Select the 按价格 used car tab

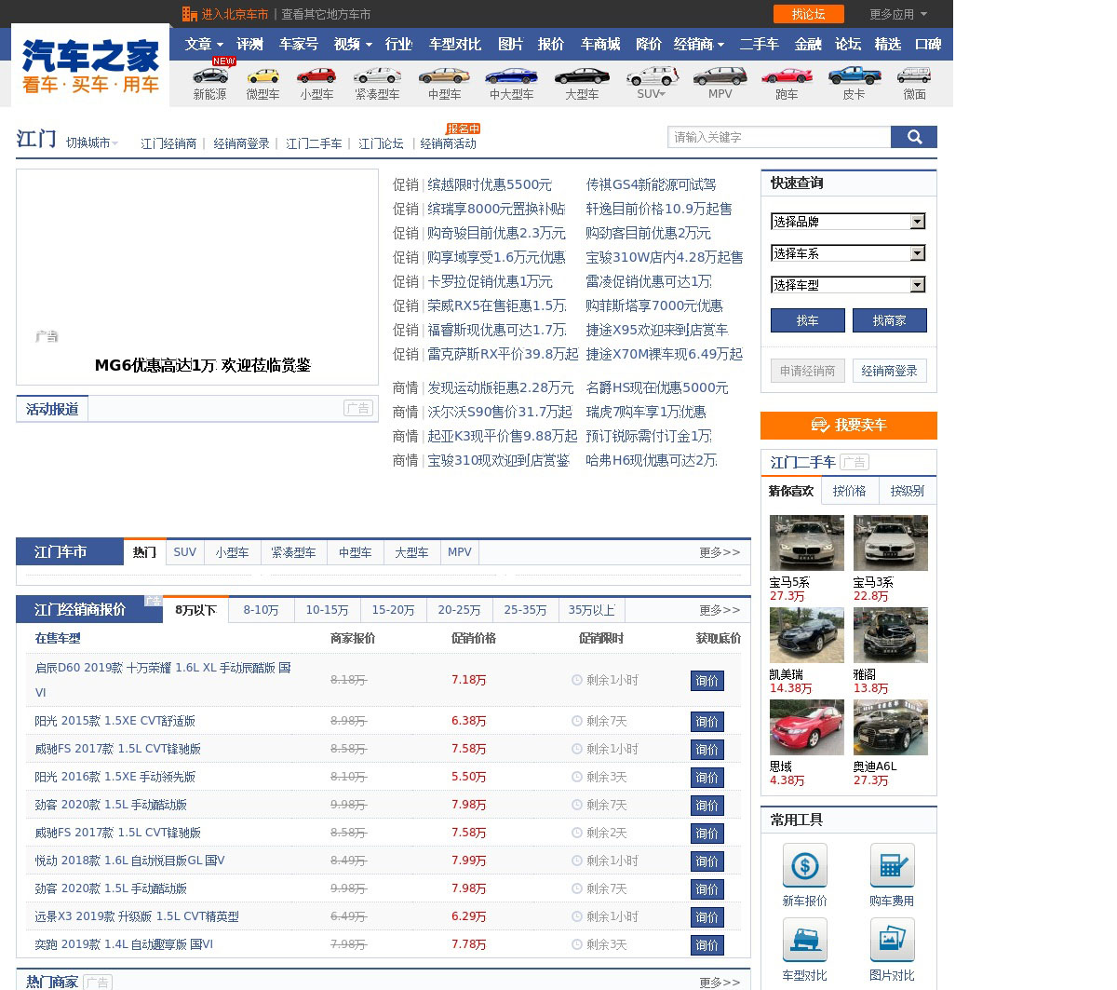coord(849,491)
